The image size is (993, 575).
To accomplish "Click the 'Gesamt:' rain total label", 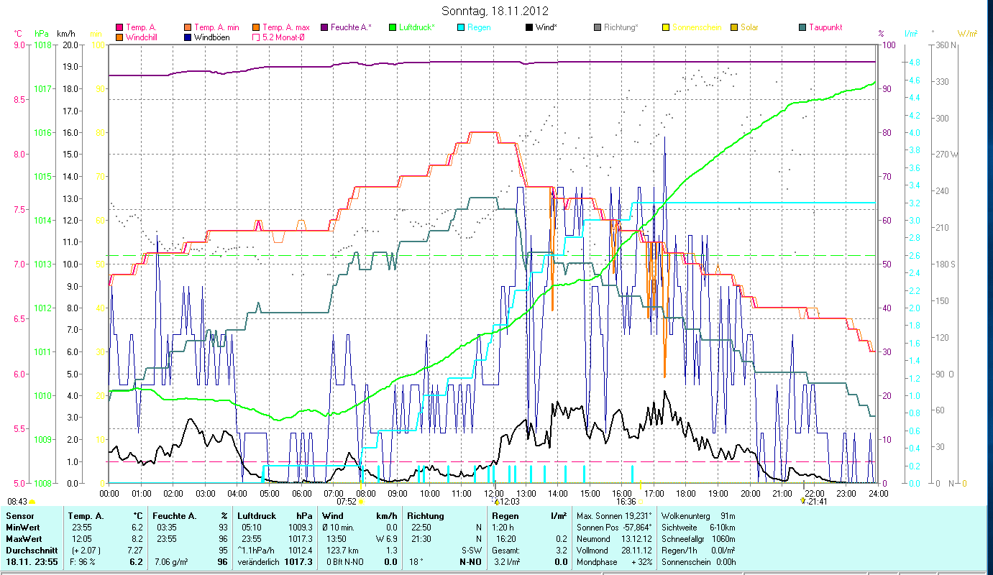I will 506,551.
